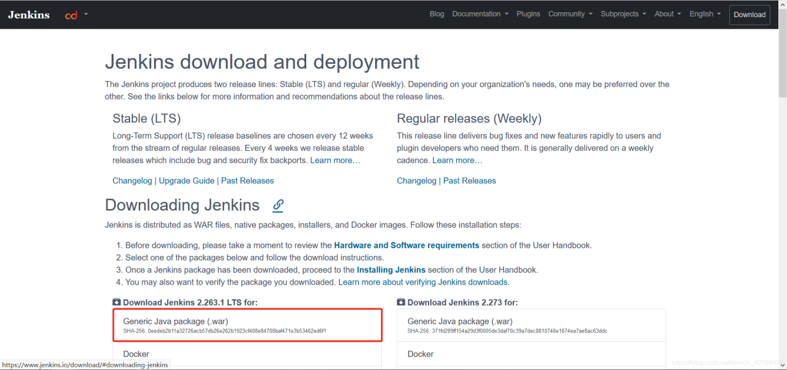Click the Docker option under LTS downloads
Viewport: 787px width, 370px height.
pyautogui.click(x=247, y=355)
